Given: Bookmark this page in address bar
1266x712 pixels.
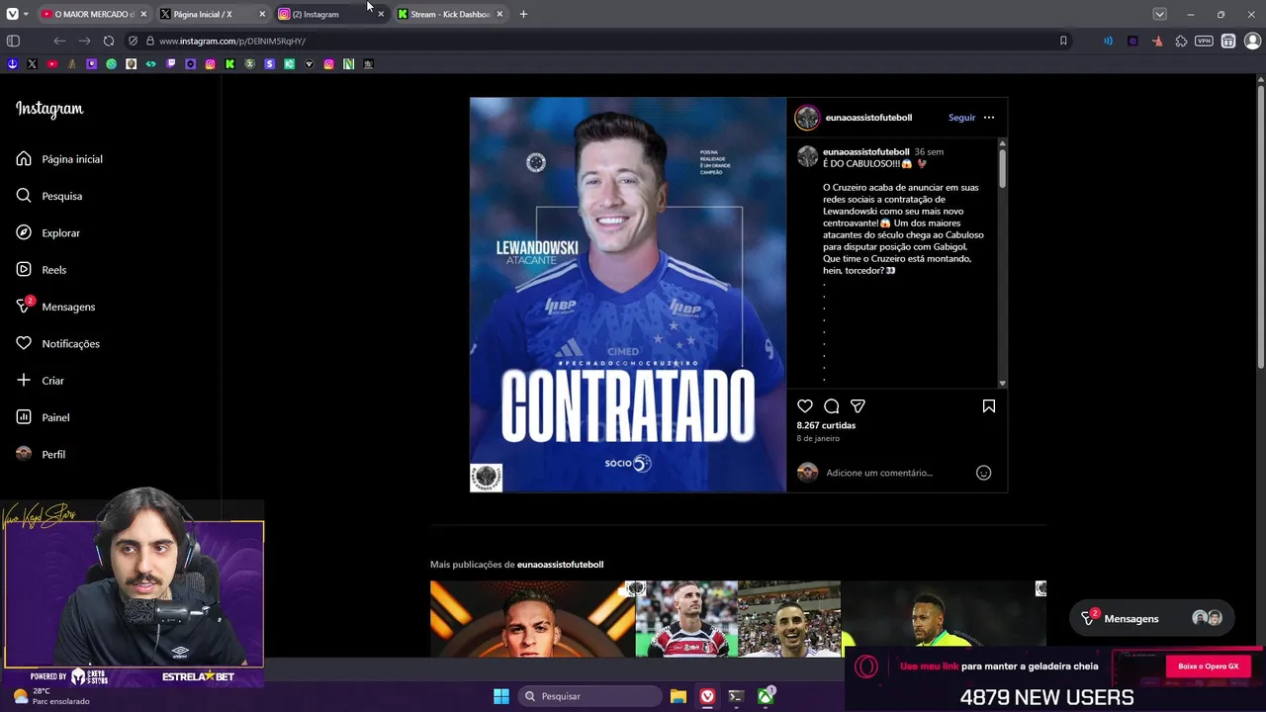Looking at the screenshot, I should click(1063, 41).
